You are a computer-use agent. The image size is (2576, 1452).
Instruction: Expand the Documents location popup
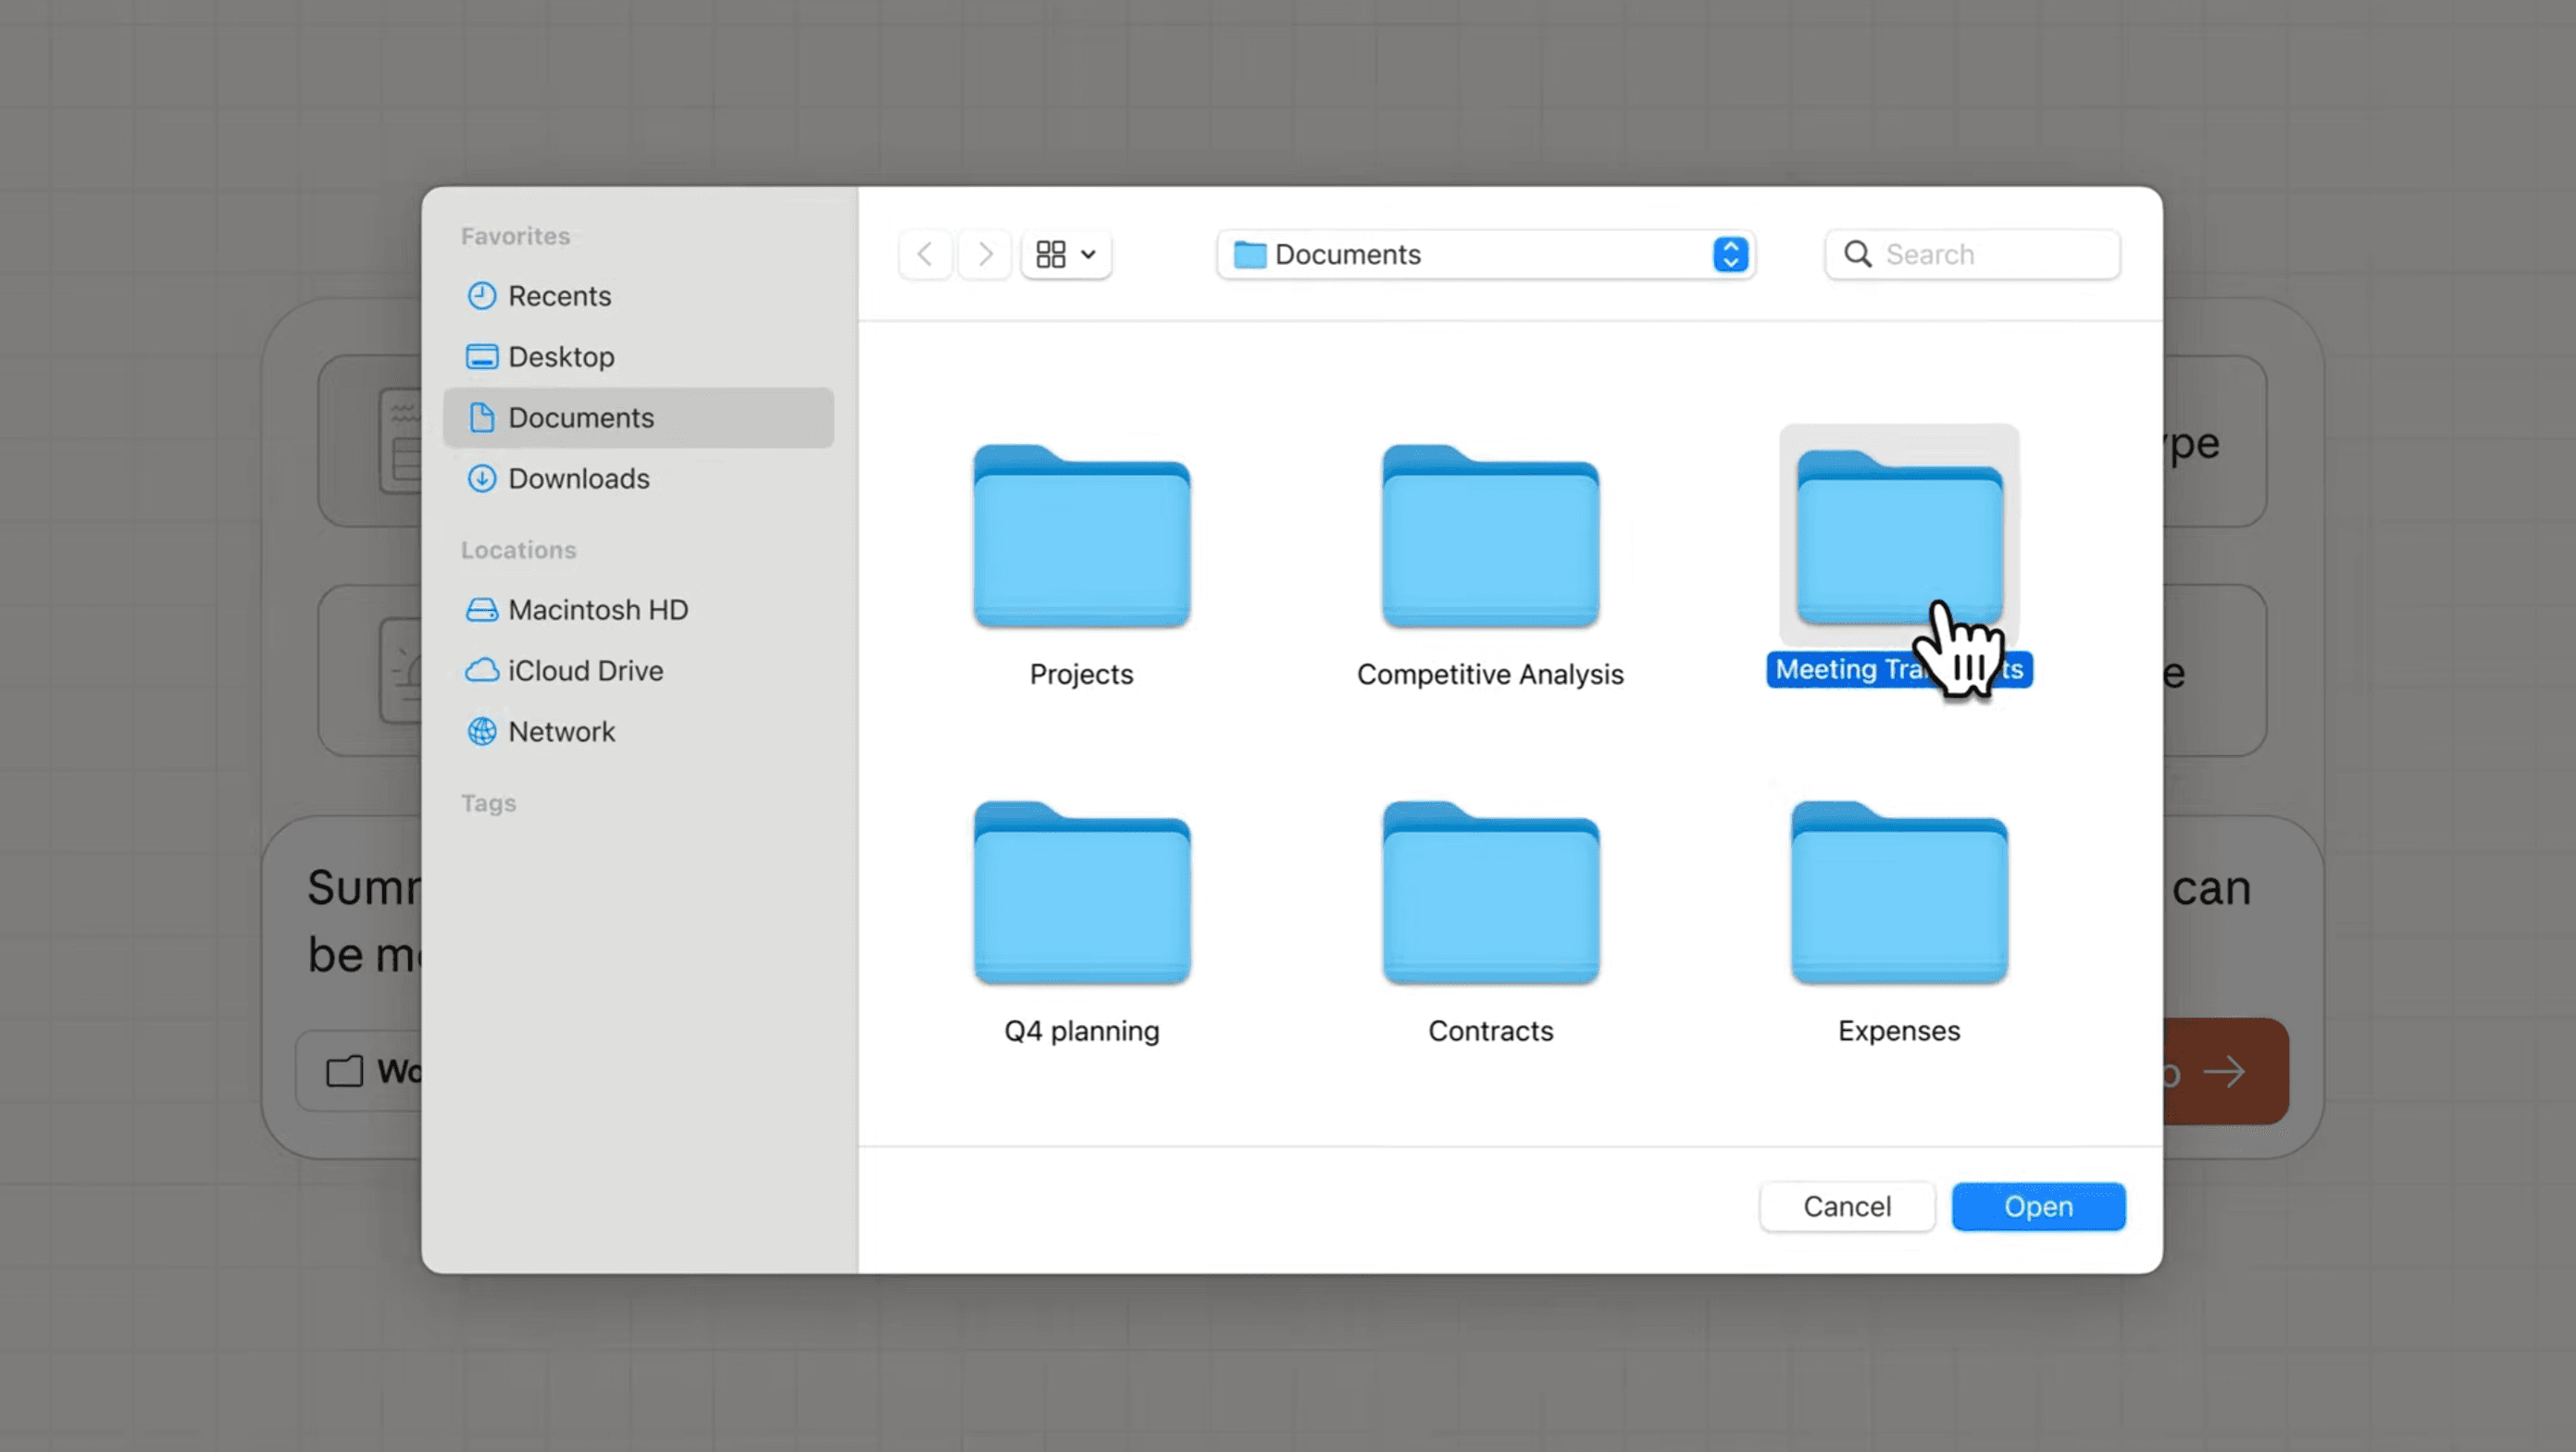tap(1470, 254)
